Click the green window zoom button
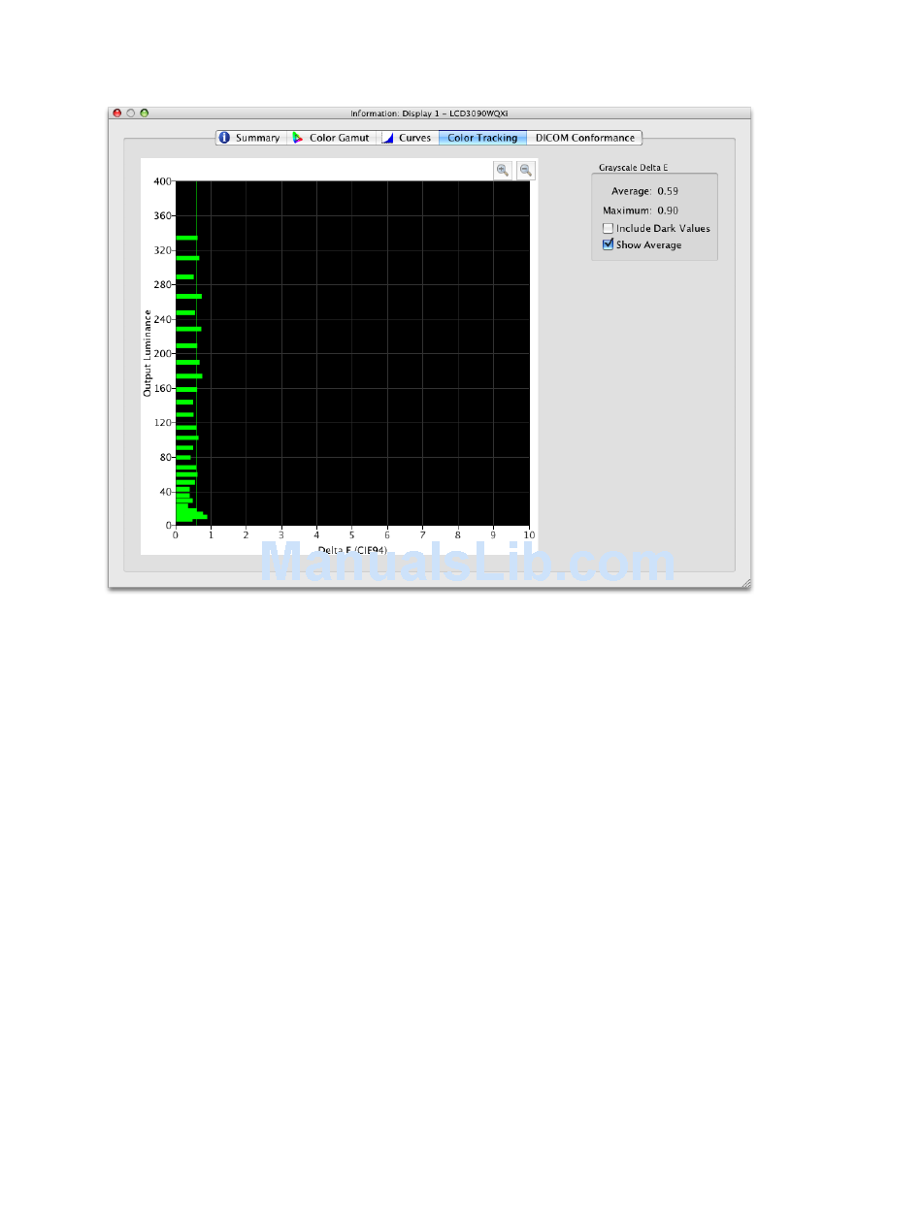 (145, 113)
